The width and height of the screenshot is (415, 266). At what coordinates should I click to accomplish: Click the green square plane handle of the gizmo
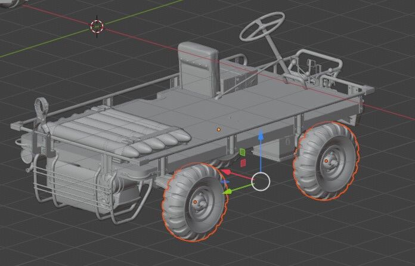pyautogui.click(x=243, y=152)
